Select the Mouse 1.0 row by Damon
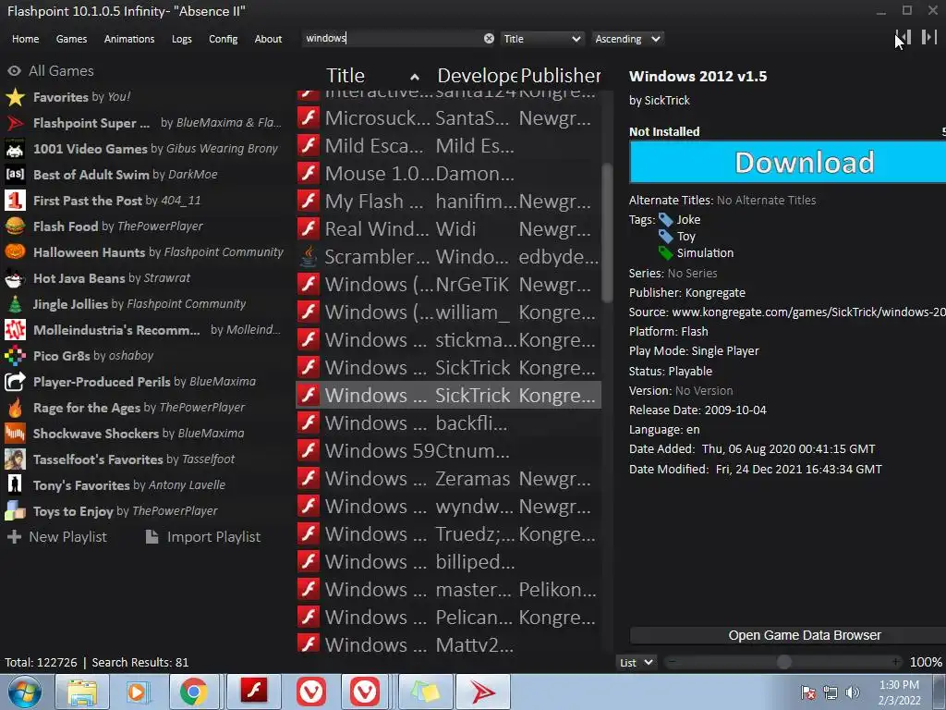946x710 pixels. 448,173
